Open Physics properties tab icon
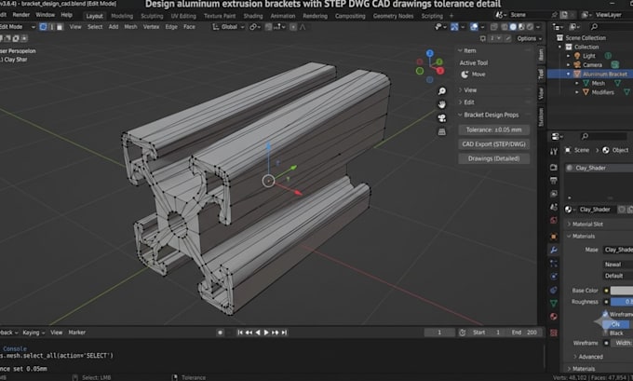The width and height of the screenshot is (633, 381). tap(554, 277)
